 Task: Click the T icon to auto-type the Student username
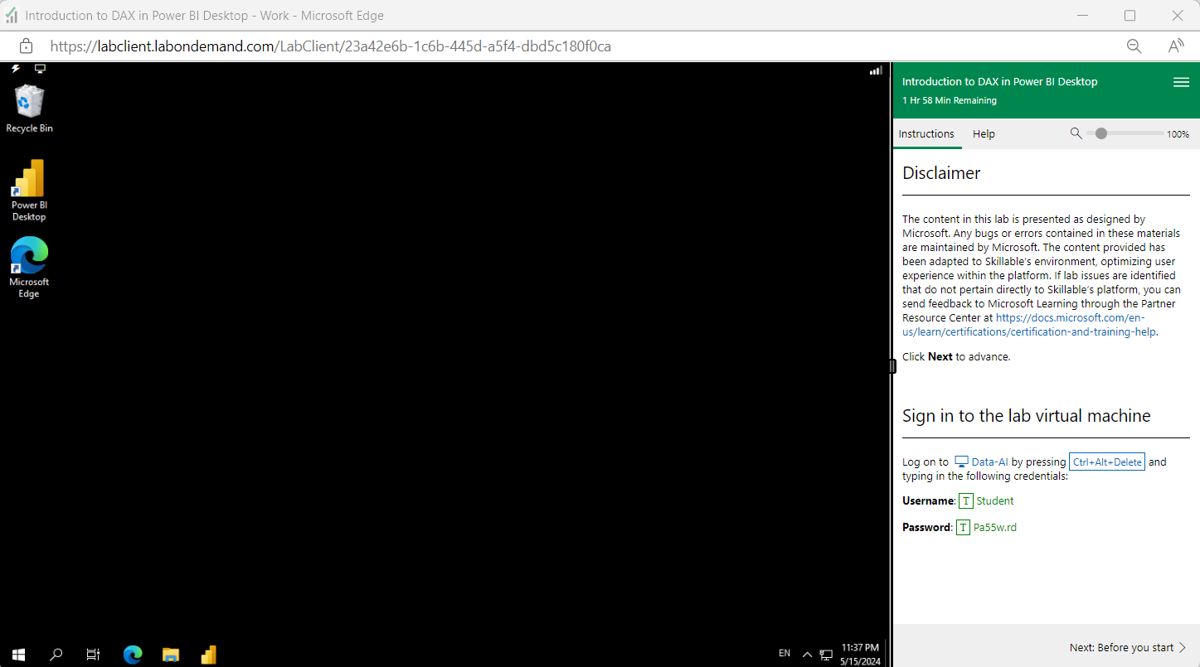pos(965,500)
